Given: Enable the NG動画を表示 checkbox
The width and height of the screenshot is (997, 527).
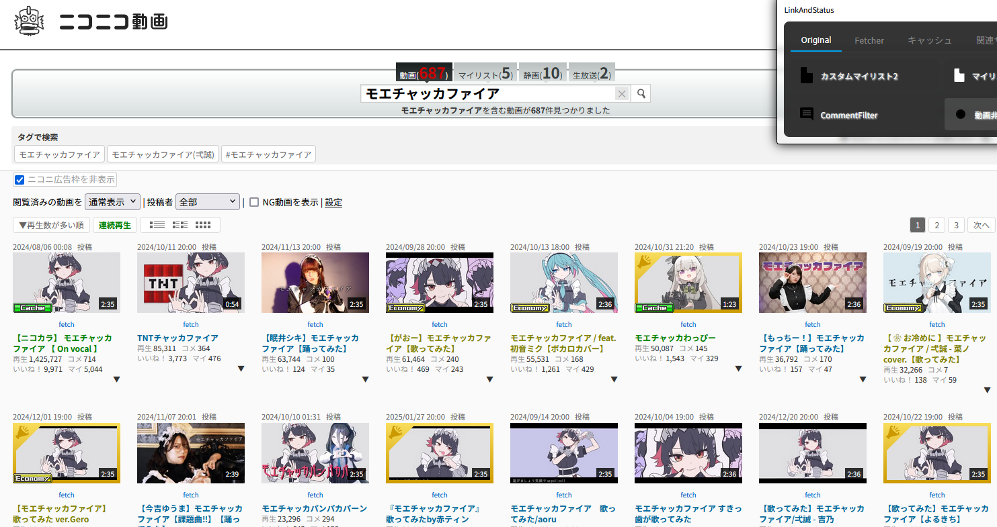Looking at the screenshot, I should [x=254, y=202].
